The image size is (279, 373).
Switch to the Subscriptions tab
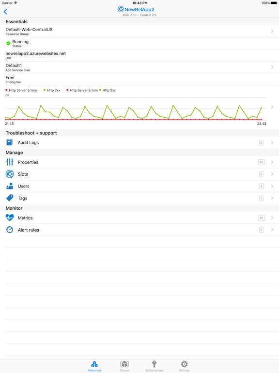pos(154,366)
